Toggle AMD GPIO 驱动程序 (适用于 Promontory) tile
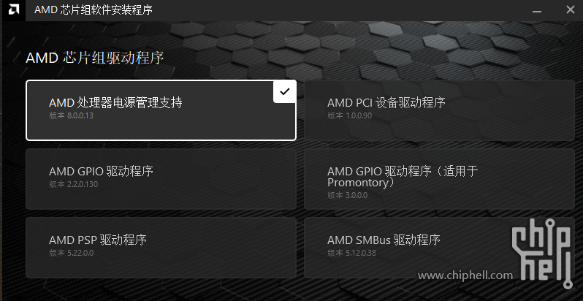583x301 pixels. tap(439, 179)
